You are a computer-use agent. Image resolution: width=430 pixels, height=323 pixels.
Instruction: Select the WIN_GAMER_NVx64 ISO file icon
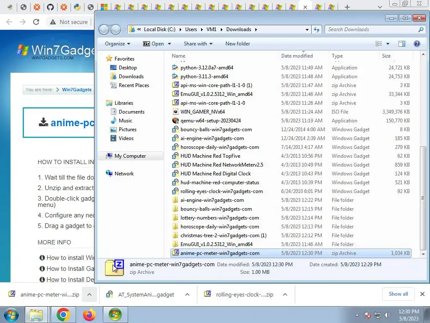175,112
